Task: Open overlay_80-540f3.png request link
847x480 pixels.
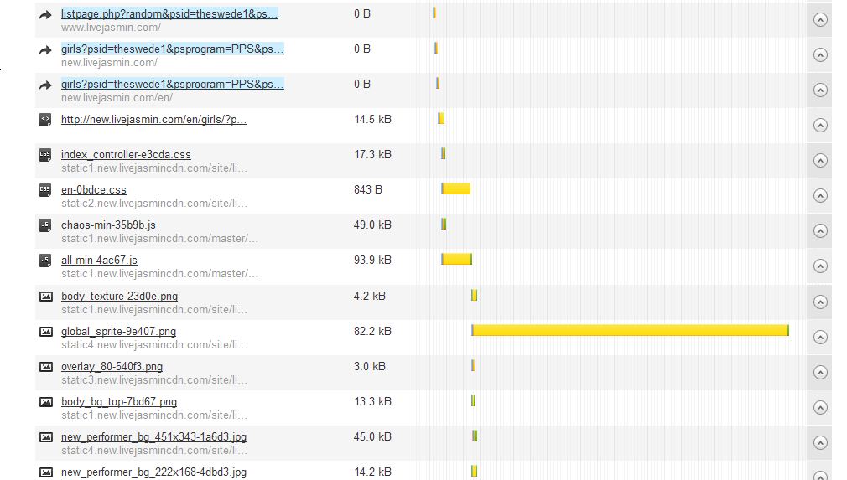Action: [x=112, y=367]
